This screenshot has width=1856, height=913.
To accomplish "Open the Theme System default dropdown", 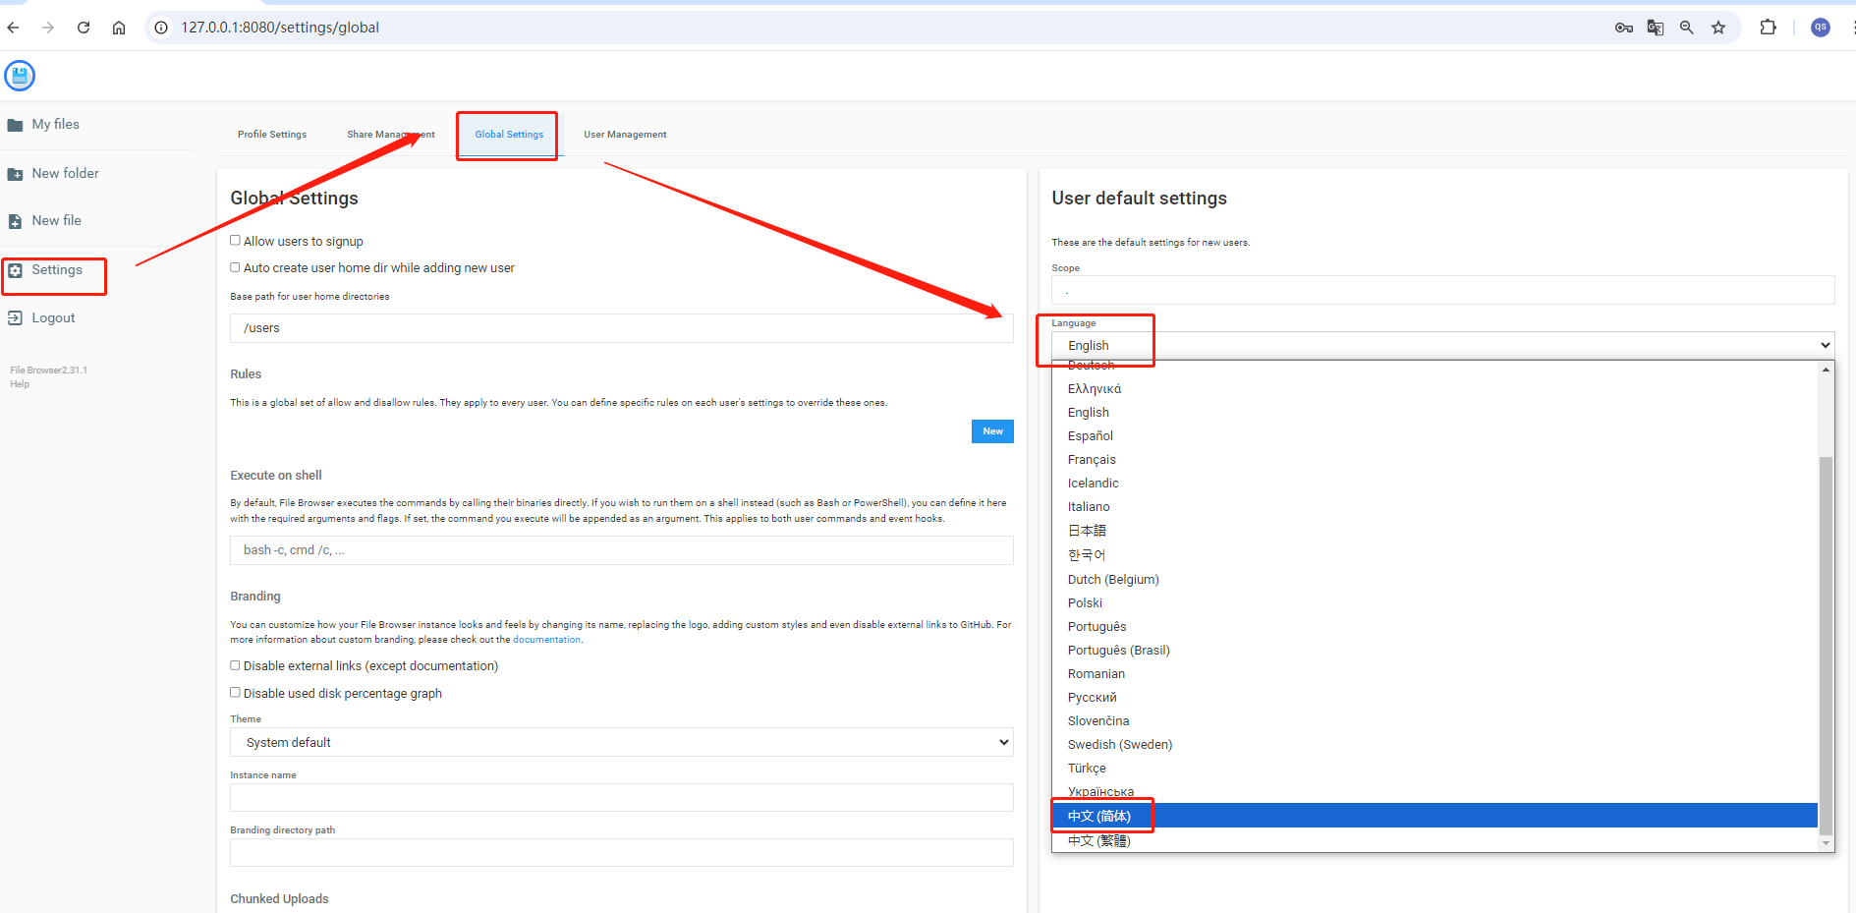I will click(x=621, y=742).
